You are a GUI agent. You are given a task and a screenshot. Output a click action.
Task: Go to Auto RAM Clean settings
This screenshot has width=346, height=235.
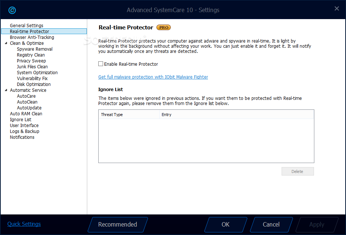click(x=26, y=113)
